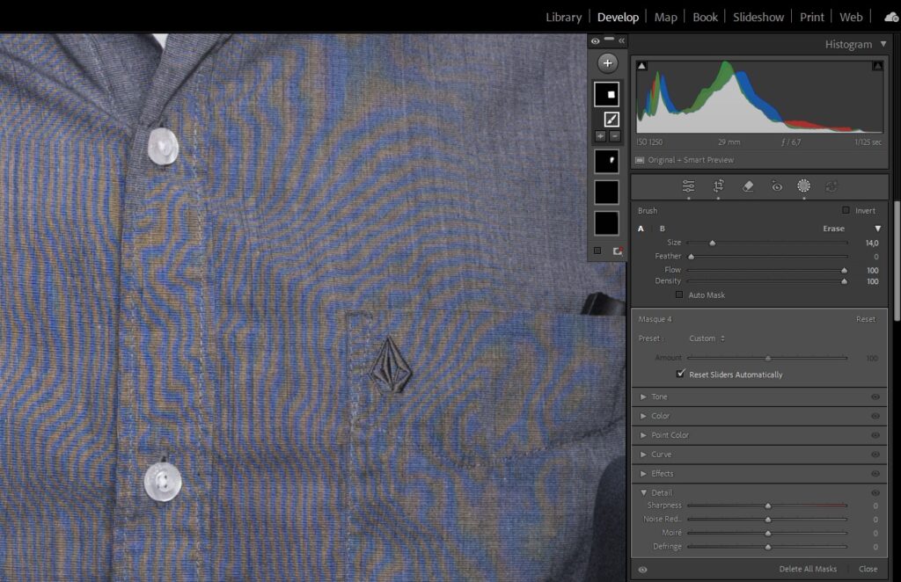Viewport: 901px width, 582px height.
Task: Click the Moiré slider handle
Action: pyautogui.click(x=768, y=533)
